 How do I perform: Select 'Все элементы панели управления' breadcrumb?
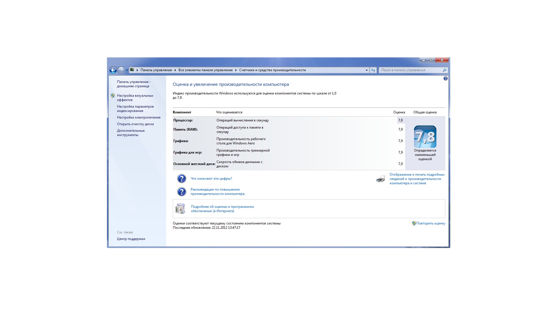[x=205, y=70]
